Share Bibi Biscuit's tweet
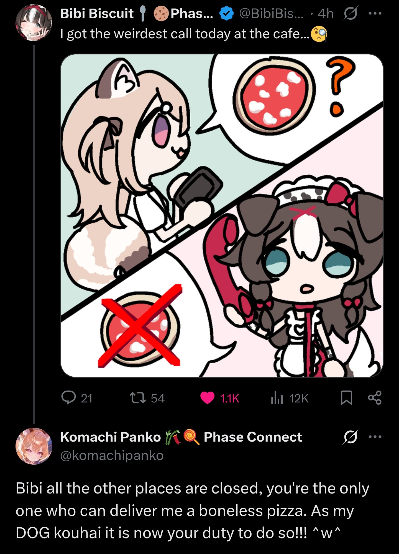This screenshot has height=554, width=399. click(375, 398)
